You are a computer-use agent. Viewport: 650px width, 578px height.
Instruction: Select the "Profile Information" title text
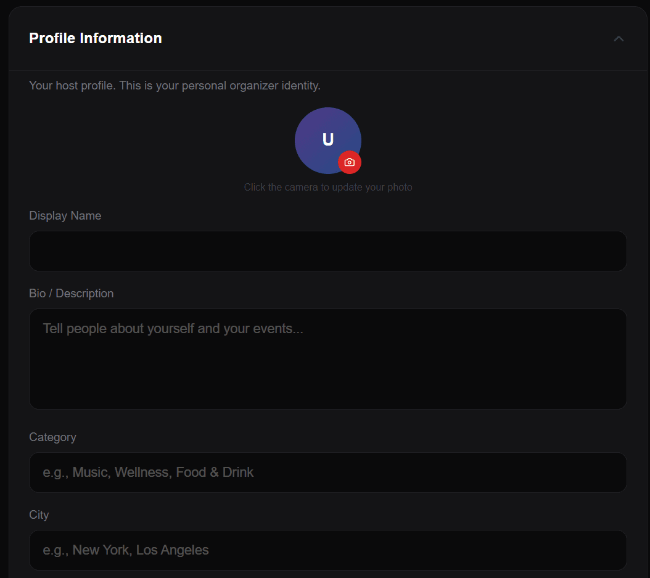click(x=95, y=38)
